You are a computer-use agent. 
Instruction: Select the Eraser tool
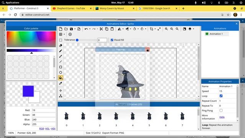point(60,46)
